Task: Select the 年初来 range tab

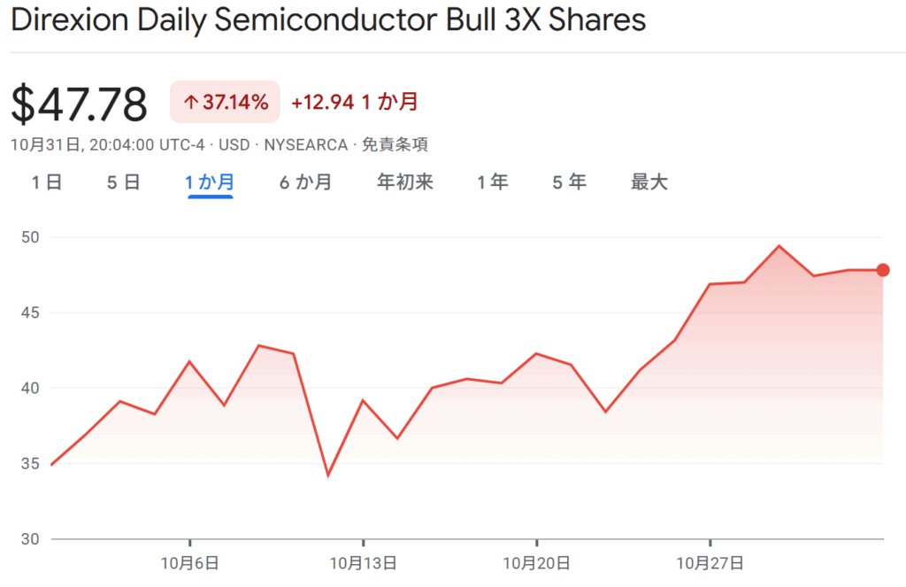Action: pyautogui.click(x=404, y=182)
